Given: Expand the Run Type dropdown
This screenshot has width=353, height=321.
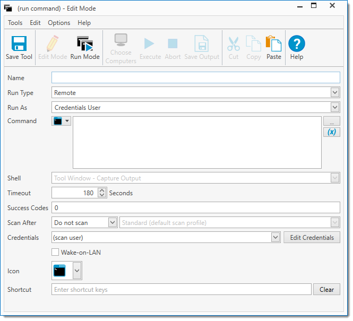Looking at the screenshot, I should (x=335, y=93).
